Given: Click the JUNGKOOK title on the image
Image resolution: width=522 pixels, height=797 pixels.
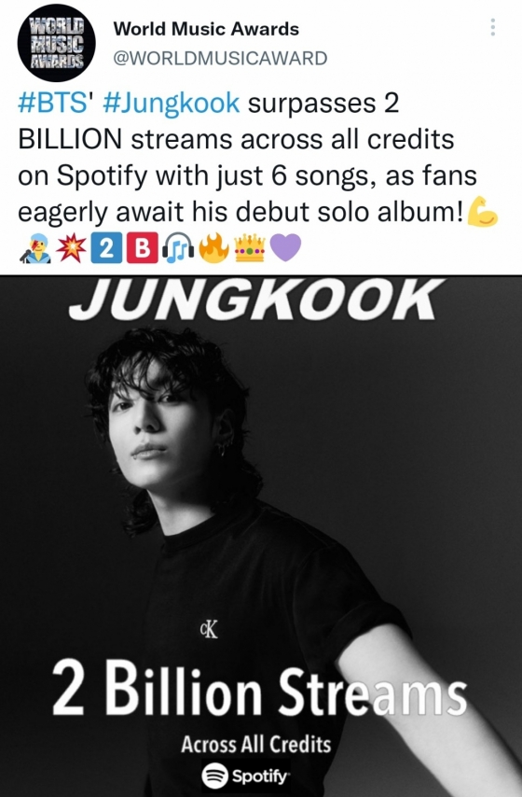Looking at the screenshot, I should [x=254, y=299].
